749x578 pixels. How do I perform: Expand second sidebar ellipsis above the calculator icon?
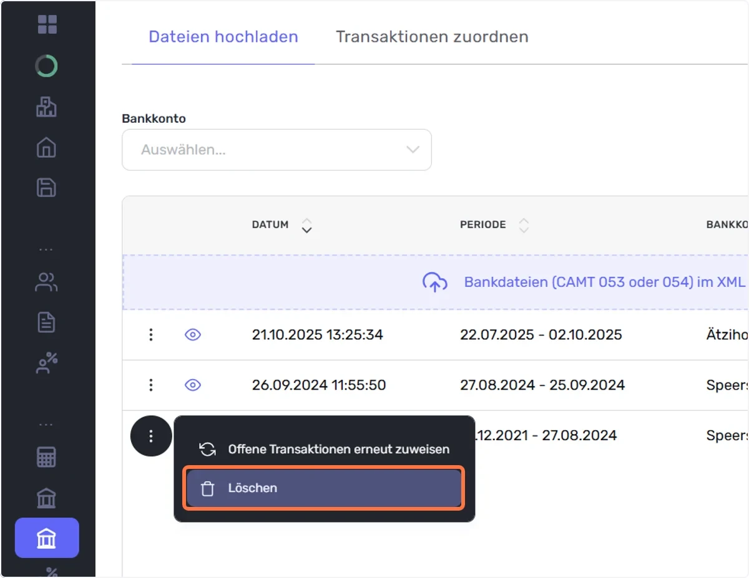tap(46, 424)
